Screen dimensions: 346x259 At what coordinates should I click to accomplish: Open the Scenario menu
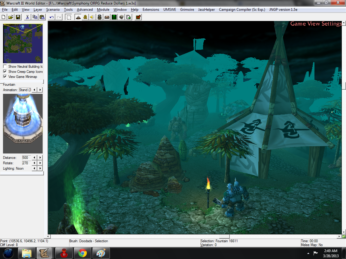tap(53, 10)
